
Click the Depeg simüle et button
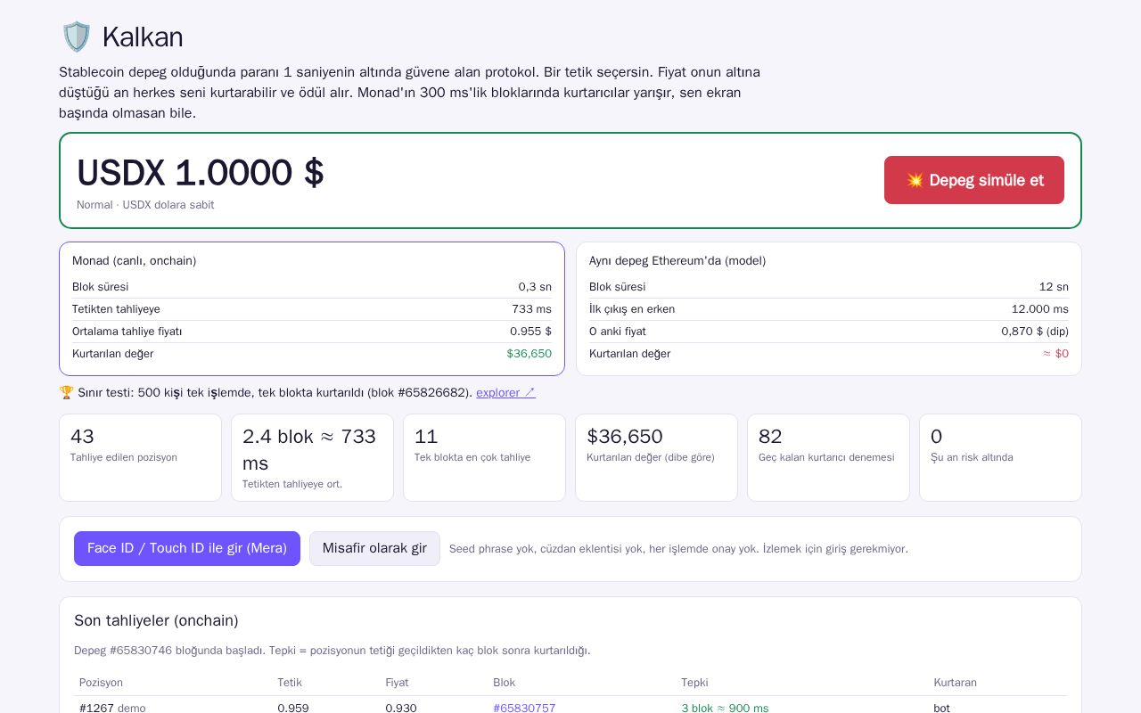point(974,180)
